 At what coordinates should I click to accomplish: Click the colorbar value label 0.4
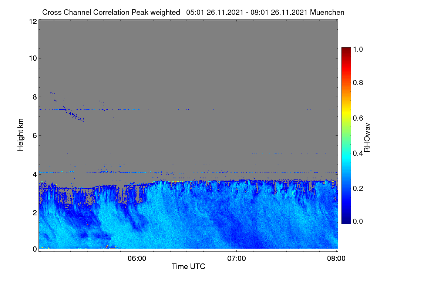[358, 153]
